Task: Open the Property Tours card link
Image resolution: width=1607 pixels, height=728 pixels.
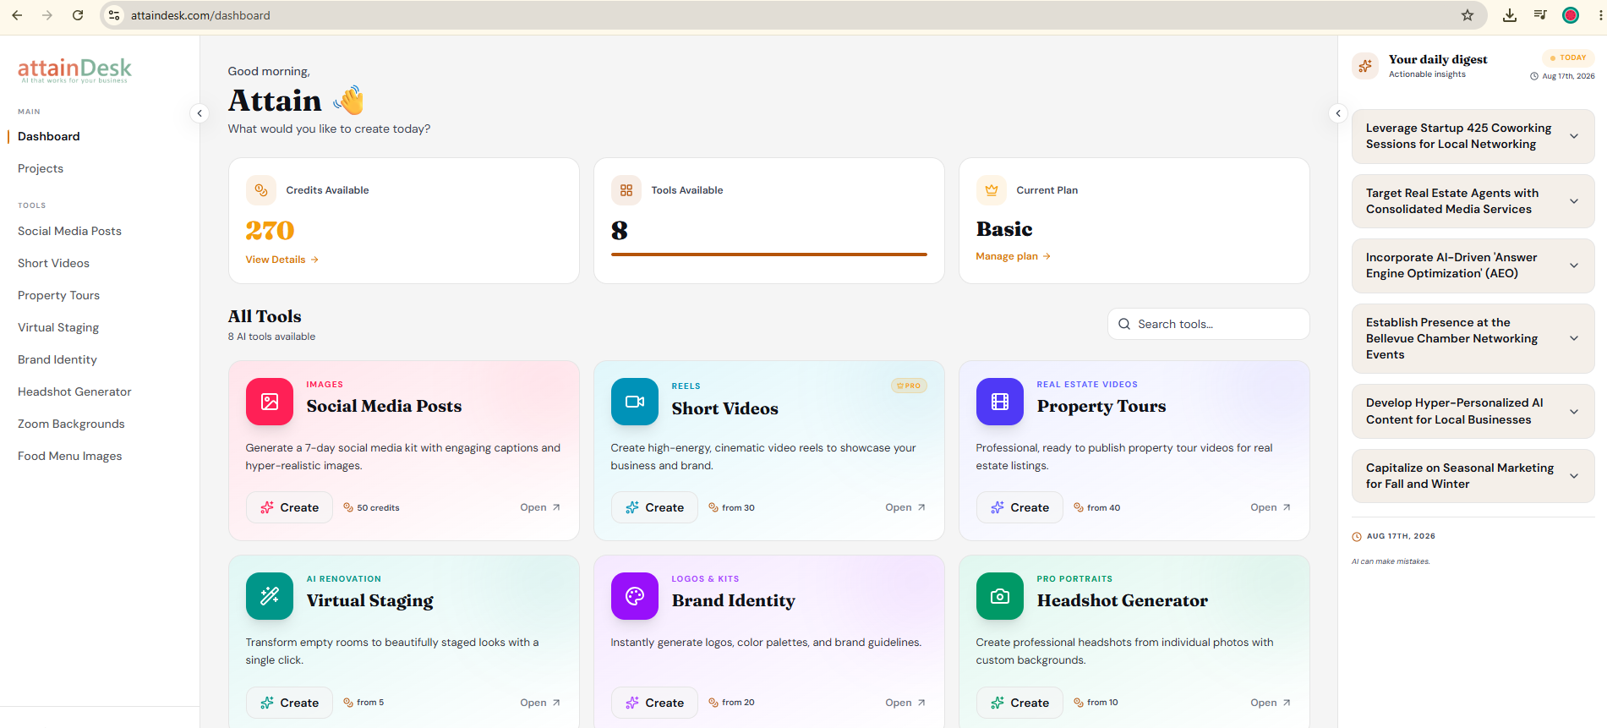Action: pos(1271,507)
